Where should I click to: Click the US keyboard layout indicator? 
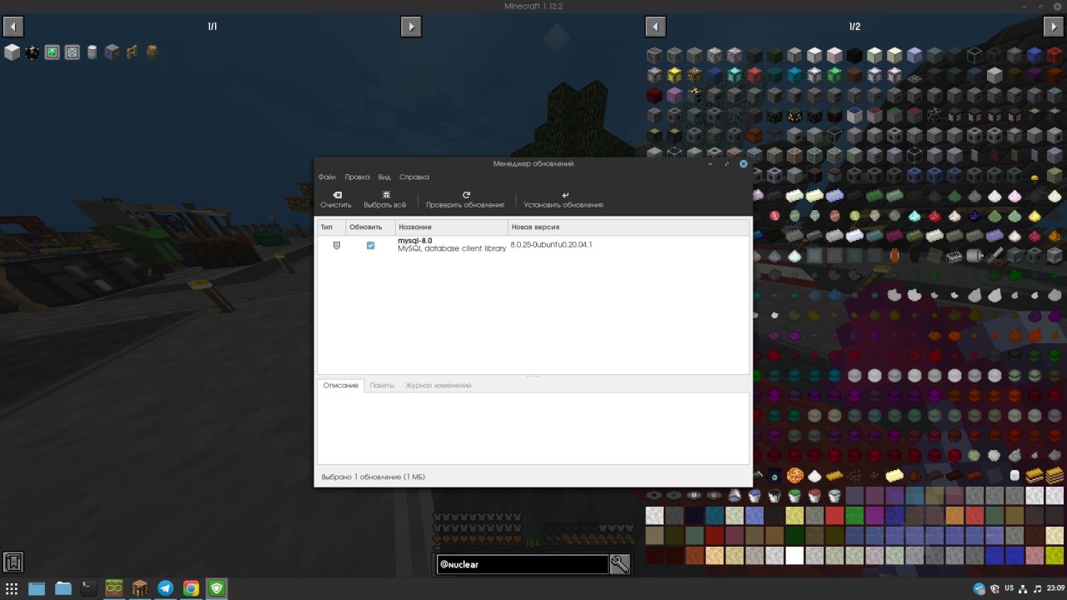(x=1009, y=588)
